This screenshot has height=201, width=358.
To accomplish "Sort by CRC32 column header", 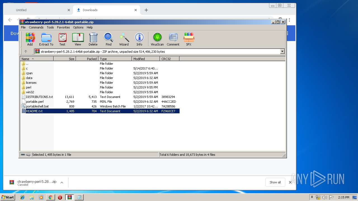I will point(170,59).
